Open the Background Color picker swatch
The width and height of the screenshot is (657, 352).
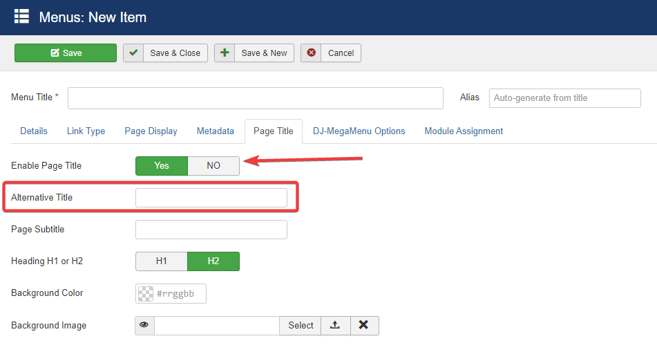tap(146, 294)
